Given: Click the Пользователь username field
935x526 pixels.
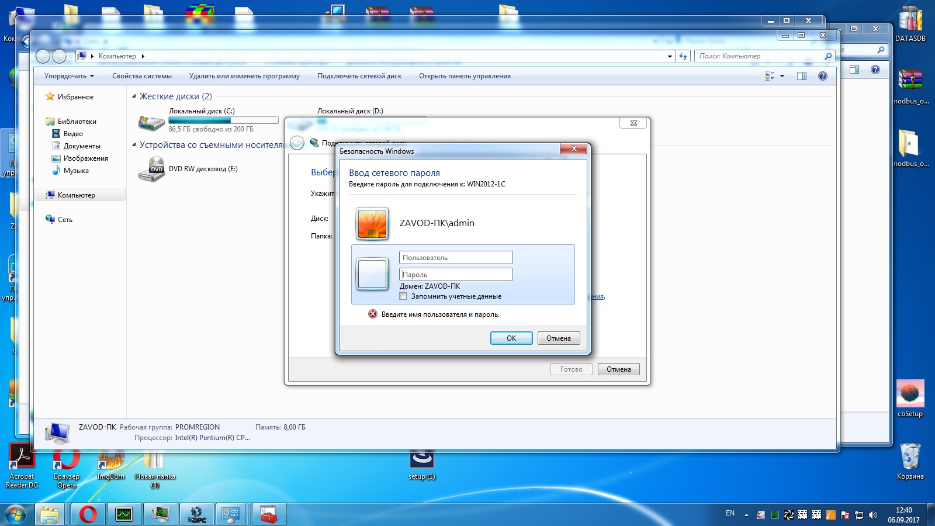Looking at the screenshot, I should coord(456,258).
